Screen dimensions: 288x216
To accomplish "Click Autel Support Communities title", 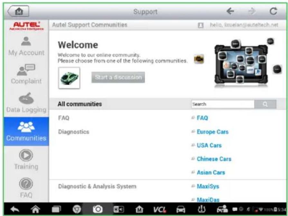I will point(90,25).
